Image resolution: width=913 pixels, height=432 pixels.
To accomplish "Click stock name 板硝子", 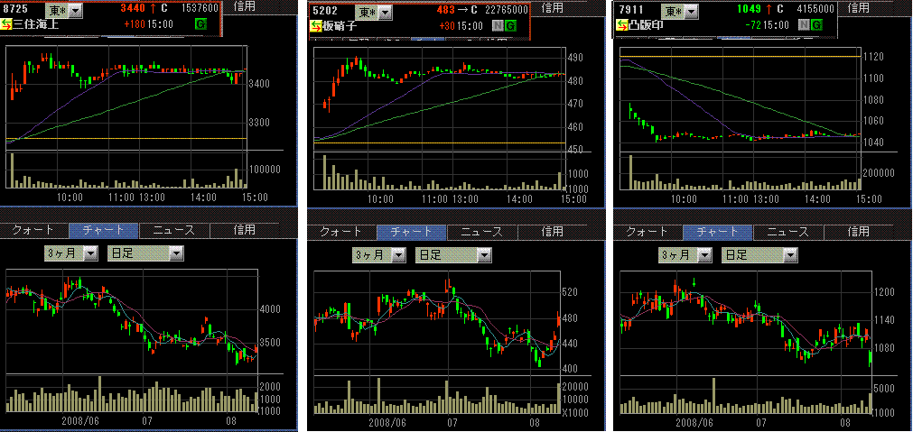I will click(x=338, y=25).
